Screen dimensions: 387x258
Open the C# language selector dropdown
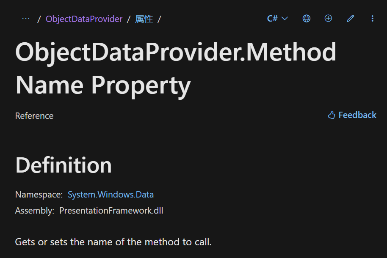pyautogui.click(x=277, y=18)
